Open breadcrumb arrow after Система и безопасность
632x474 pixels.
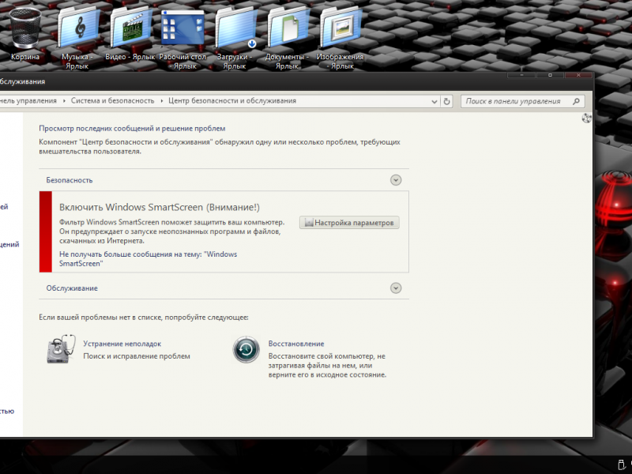point(162,101)
